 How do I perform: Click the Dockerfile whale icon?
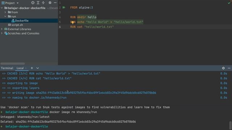(13, 21)
